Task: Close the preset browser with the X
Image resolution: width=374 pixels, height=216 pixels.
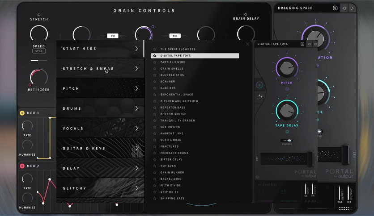Action: coord(247,44)
